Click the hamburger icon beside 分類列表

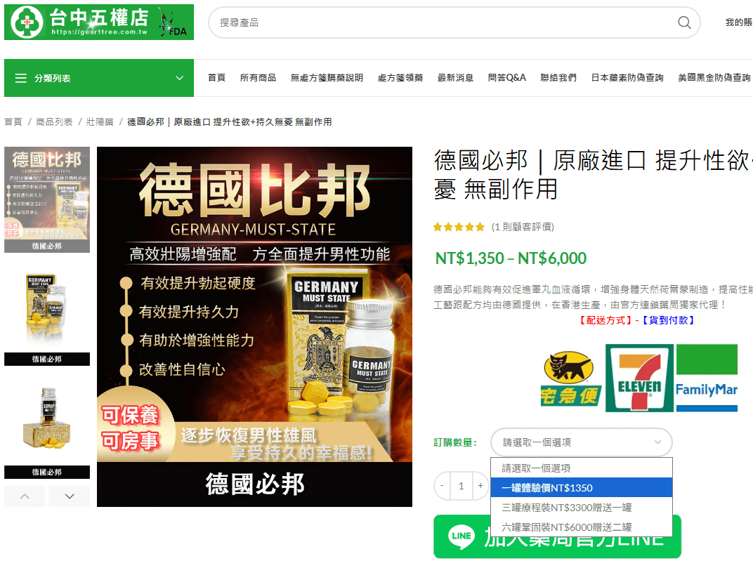pos(20,78)
